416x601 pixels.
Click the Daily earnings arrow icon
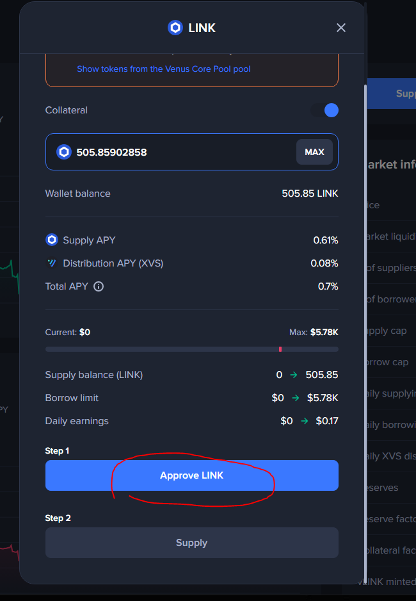pyautogui.click(x=304, y=421)
